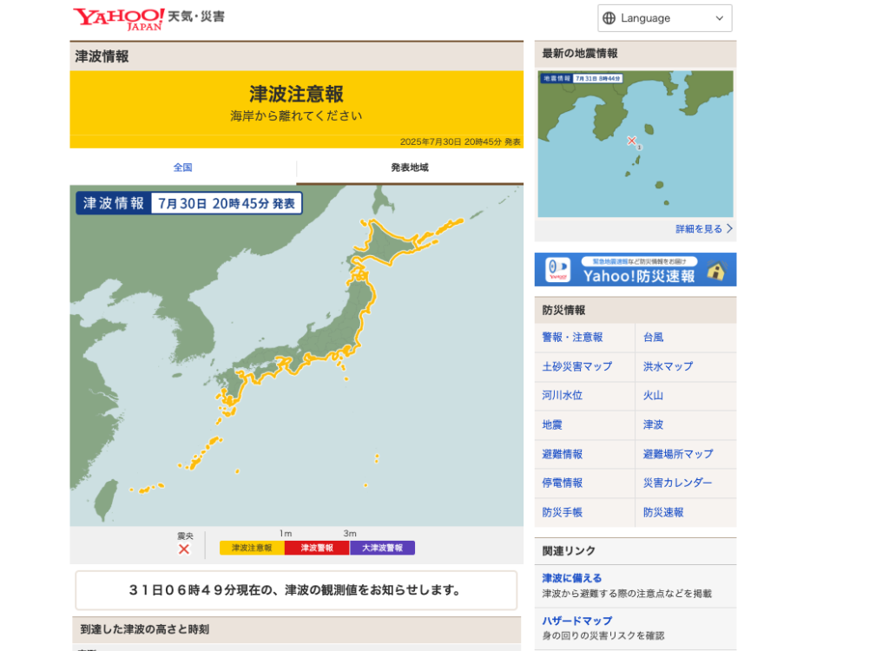889x651 pixels.
Task: Switch to the 全国 tab
Action: coord(182,168)
